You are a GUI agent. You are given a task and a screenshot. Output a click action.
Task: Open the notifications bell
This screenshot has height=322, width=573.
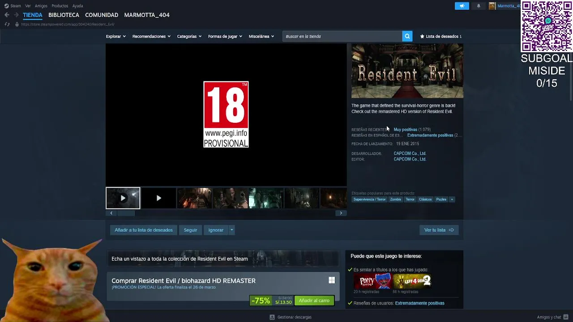[479, 6]
